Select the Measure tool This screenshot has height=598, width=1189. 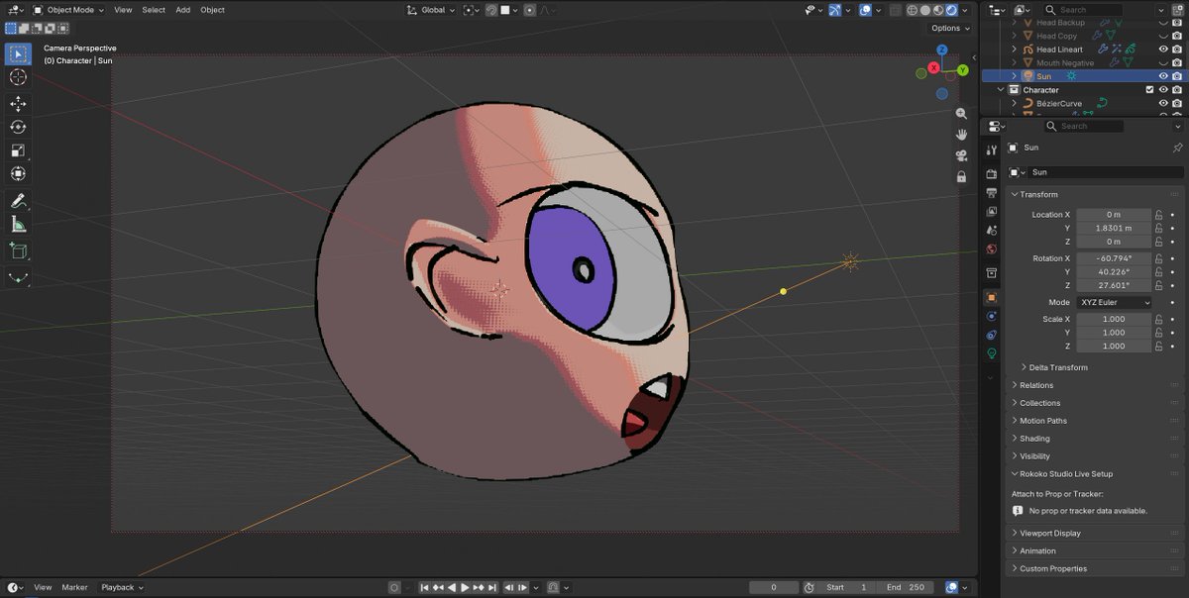(18, 225)
